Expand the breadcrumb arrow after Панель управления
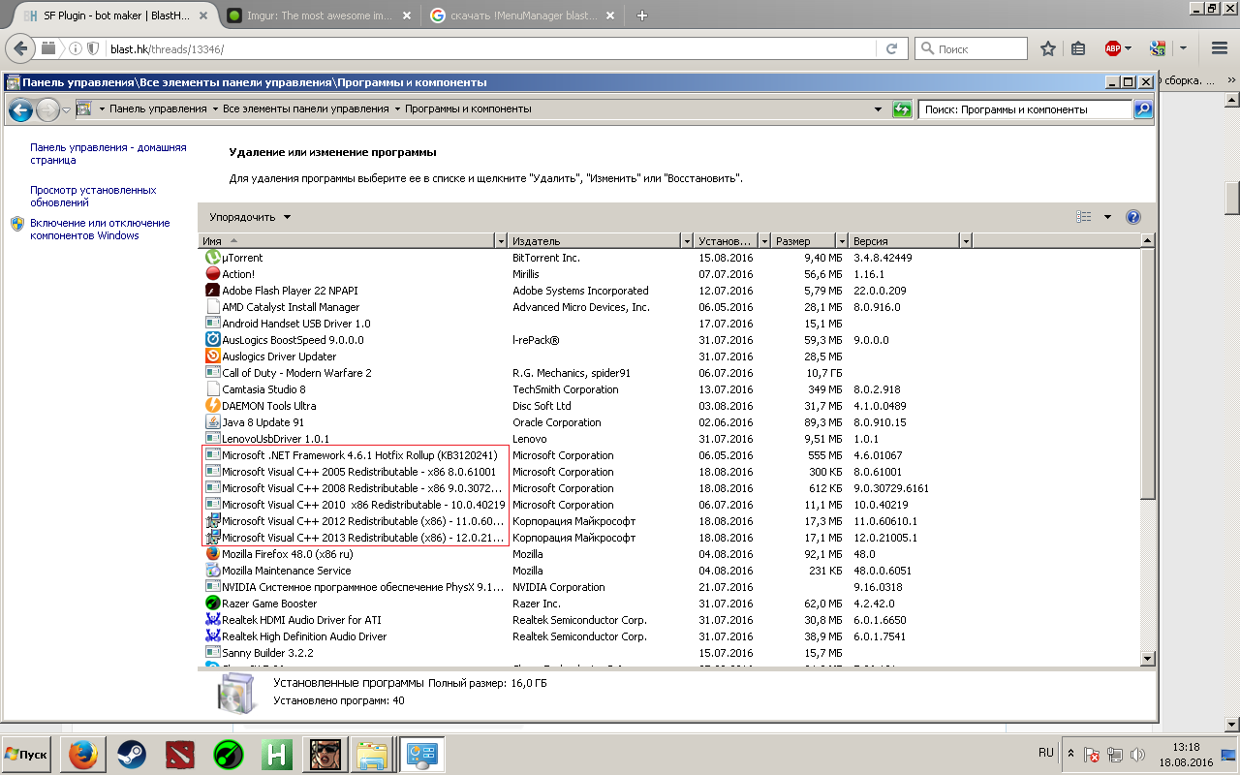 215,109
